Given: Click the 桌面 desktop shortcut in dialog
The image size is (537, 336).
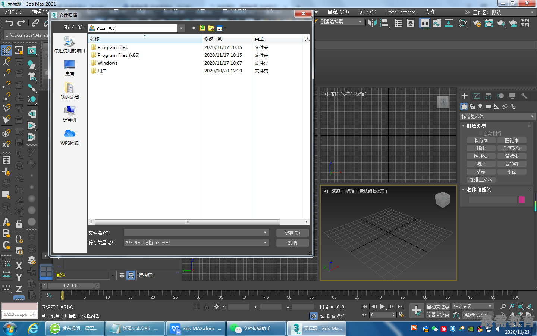Looking at the screenshot, I should (x=69, y=68).
